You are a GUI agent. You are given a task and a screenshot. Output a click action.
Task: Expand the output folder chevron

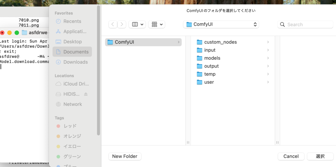268,66
